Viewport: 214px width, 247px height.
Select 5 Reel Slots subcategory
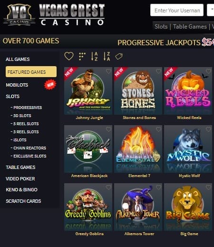pos(25,124)
